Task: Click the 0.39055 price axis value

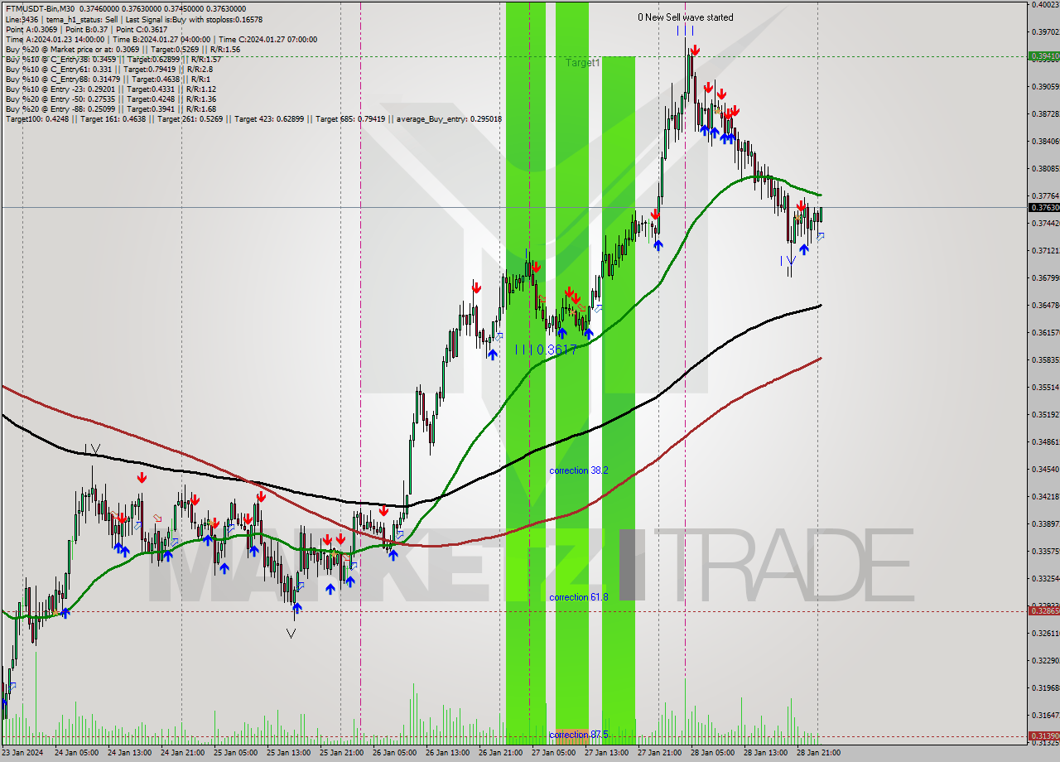Action: pyautogui.click(x=1045, y=86)
